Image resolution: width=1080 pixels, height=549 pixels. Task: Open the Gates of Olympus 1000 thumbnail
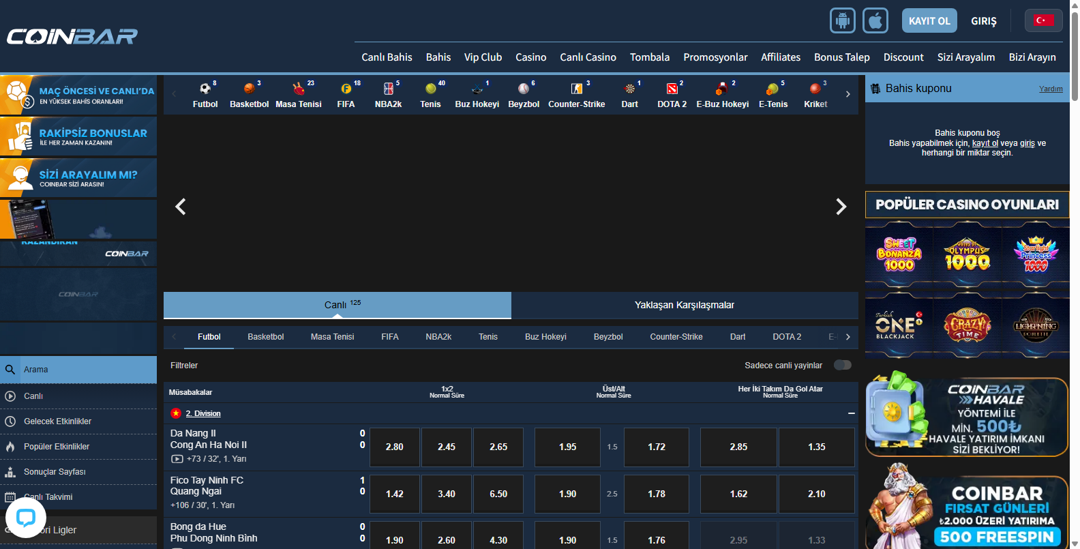pyautogui.click(x=967, y=255)
